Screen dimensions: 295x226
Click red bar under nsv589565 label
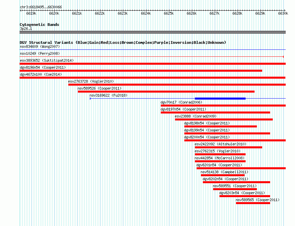pyautogui.click(x=253, y=203)
